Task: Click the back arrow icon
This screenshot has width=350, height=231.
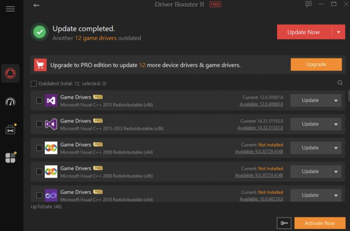Action: click(x=36, y=5)
